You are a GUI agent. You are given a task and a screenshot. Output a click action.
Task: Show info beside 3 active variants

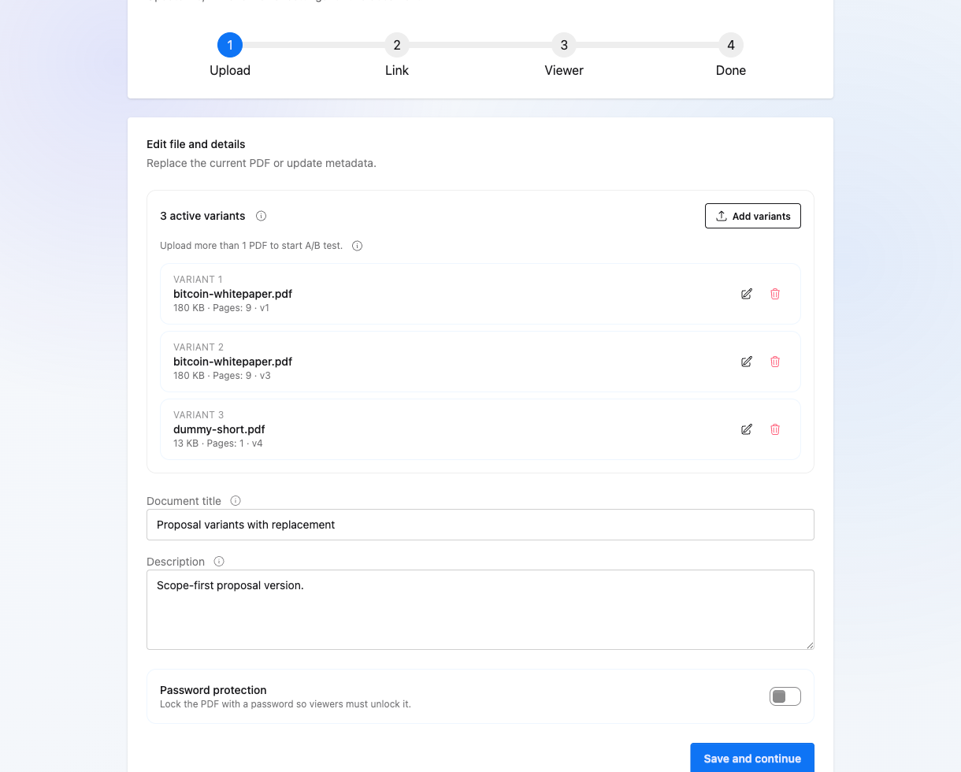262,216
